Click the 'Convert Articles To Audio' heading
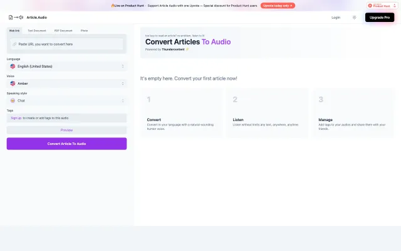Viewport: 401px width, 251px height. click(x=188, y=42)
